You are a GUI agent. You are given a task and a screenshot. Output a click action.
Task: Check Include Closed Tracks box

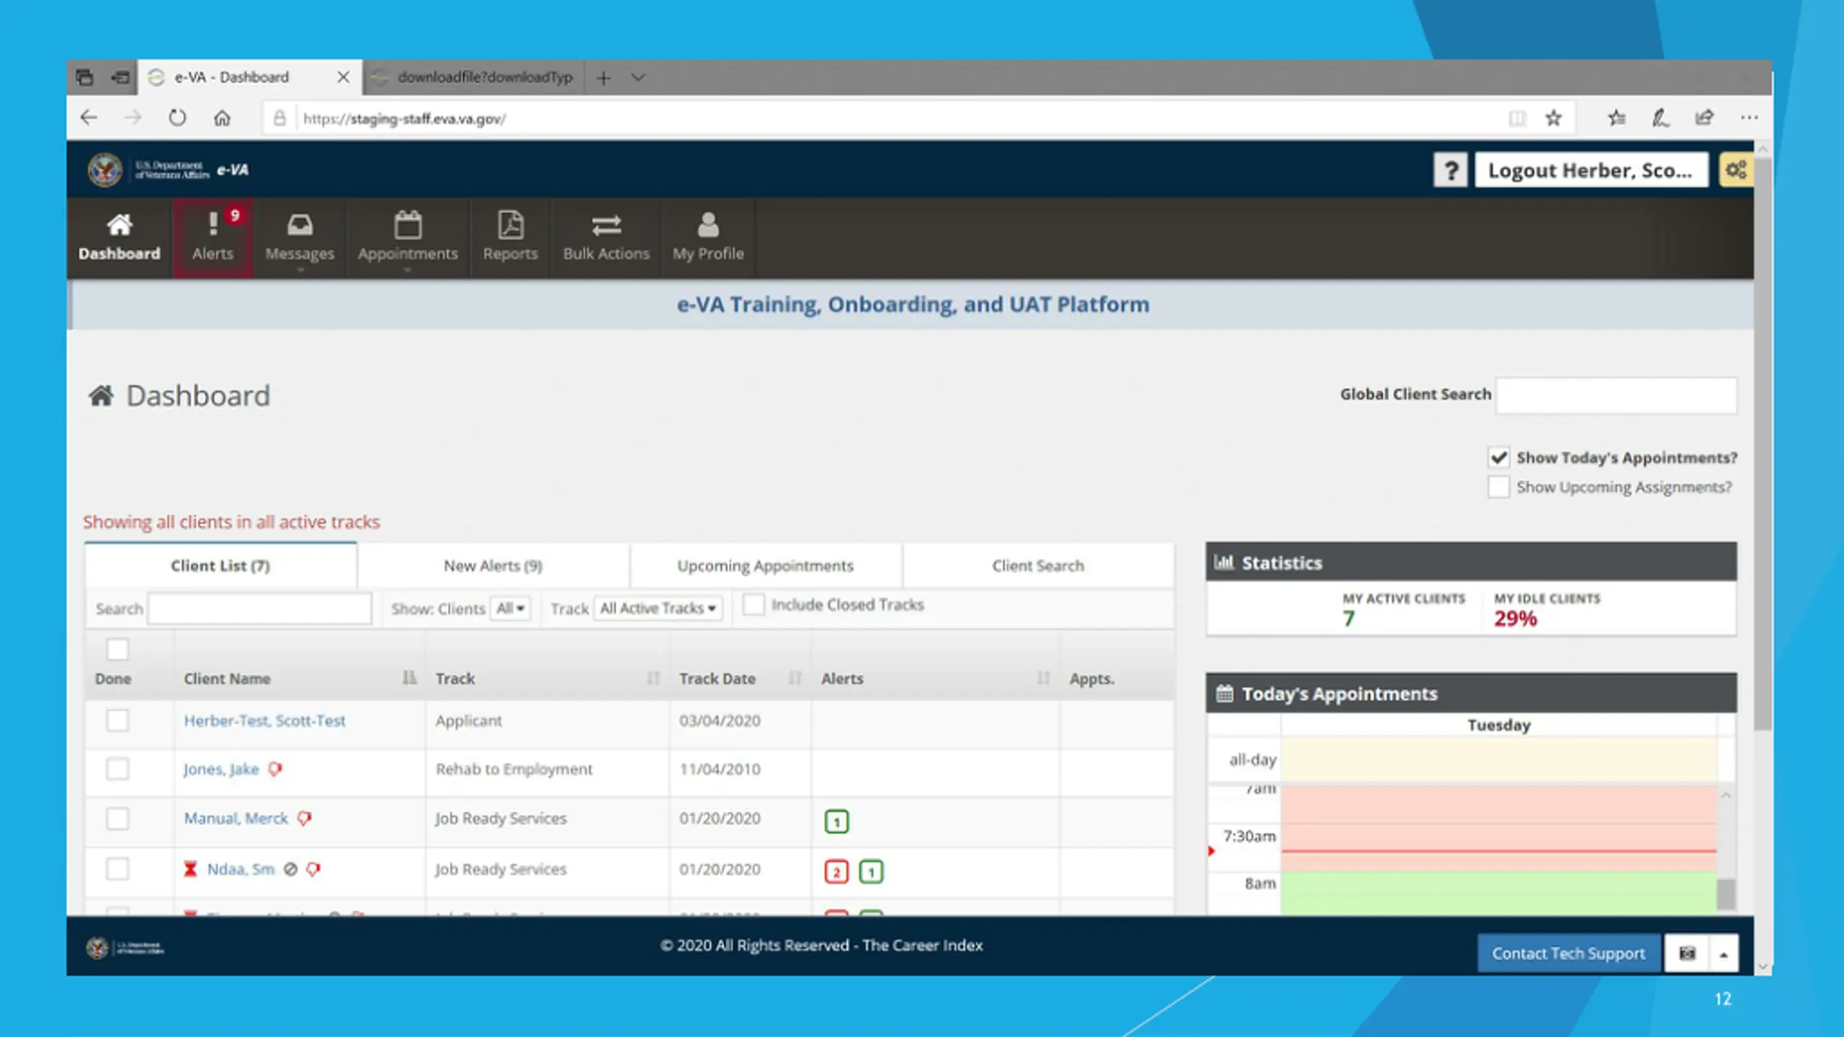753,604
